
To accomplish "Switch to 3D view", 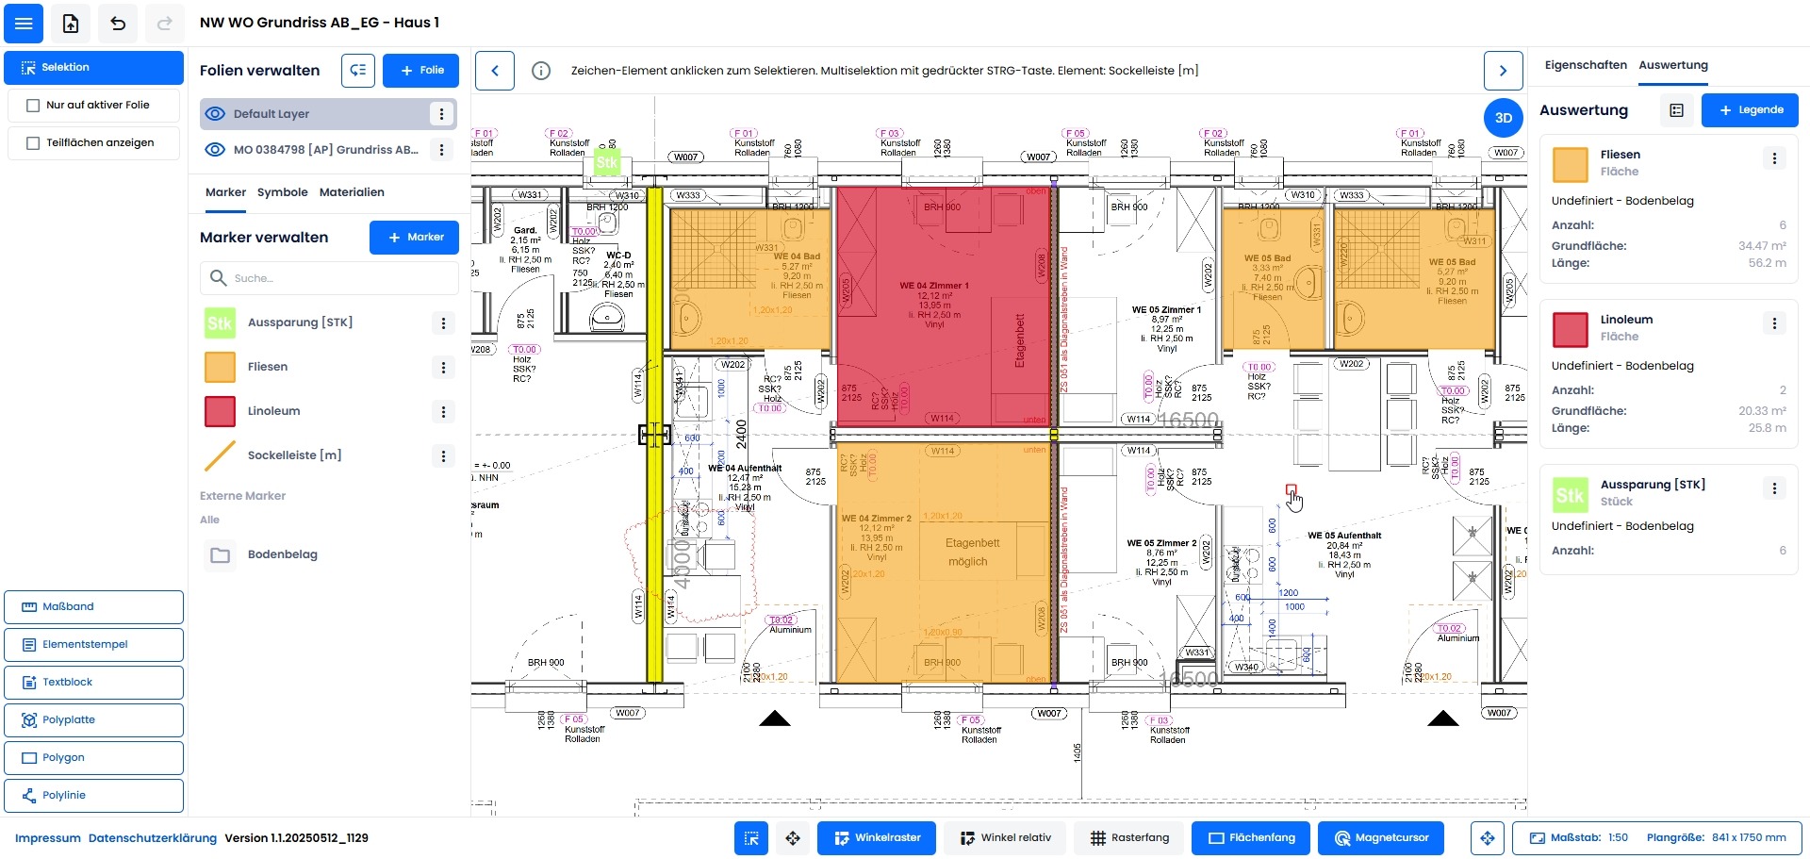I will point(1504,118).
